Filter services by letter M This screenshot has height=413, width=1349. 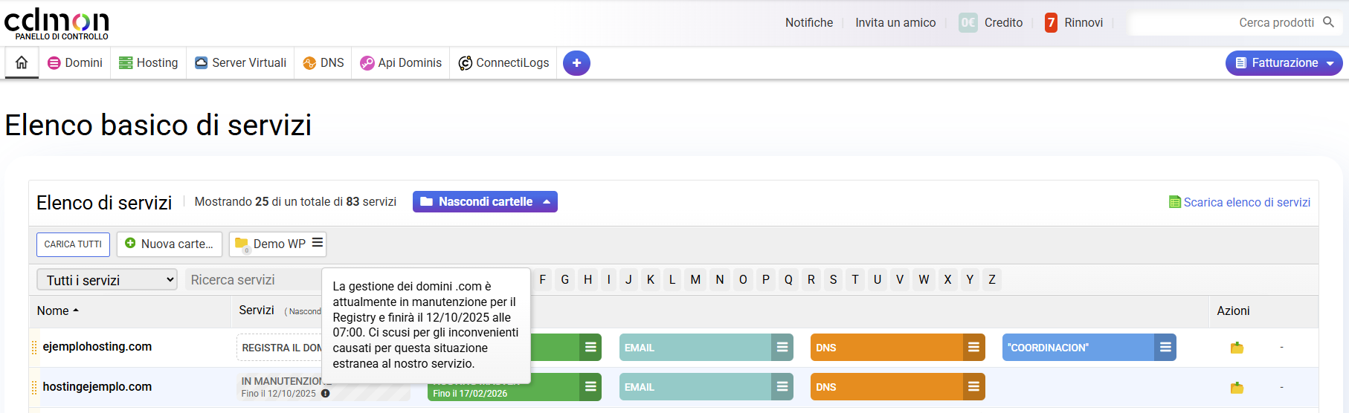pos(695,280)
